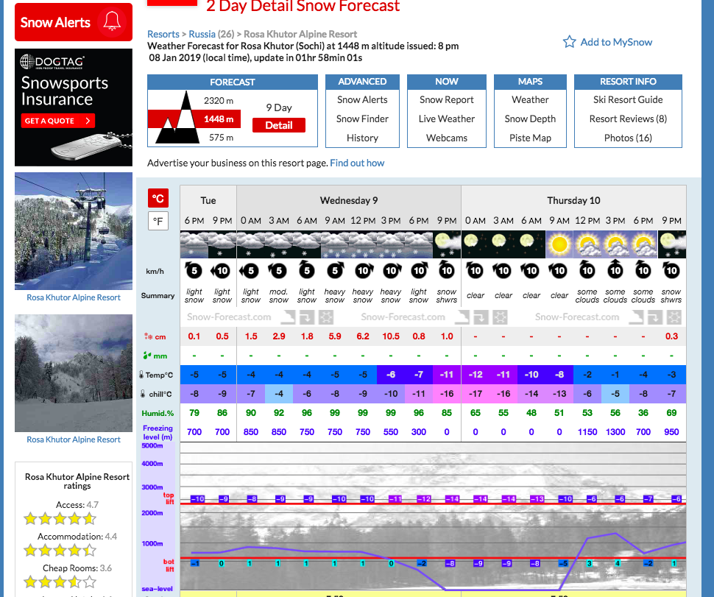This screenshot has width=714, height=597.
Task: Go to Resorts breadcrumb link
Action: pyautogui.click(x=163, y=34)
